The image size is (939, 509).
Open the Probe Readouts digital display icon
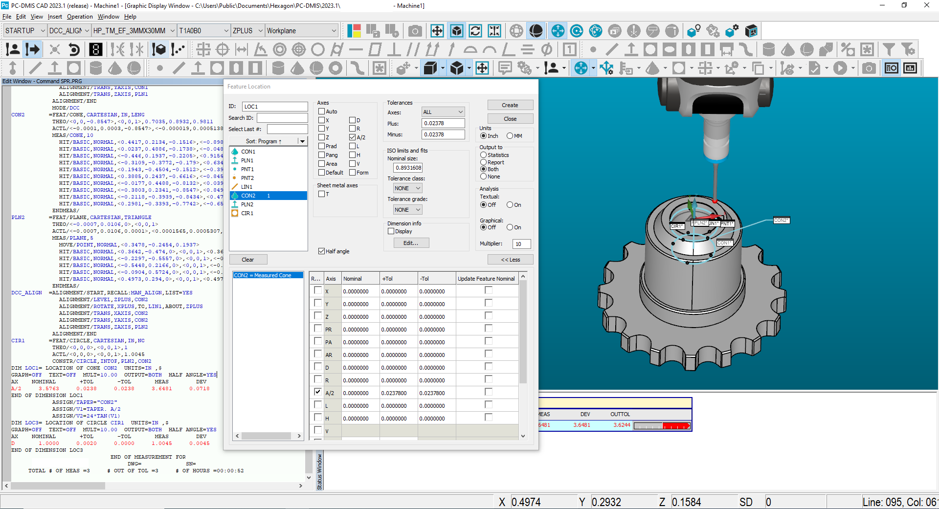(95, 49)
